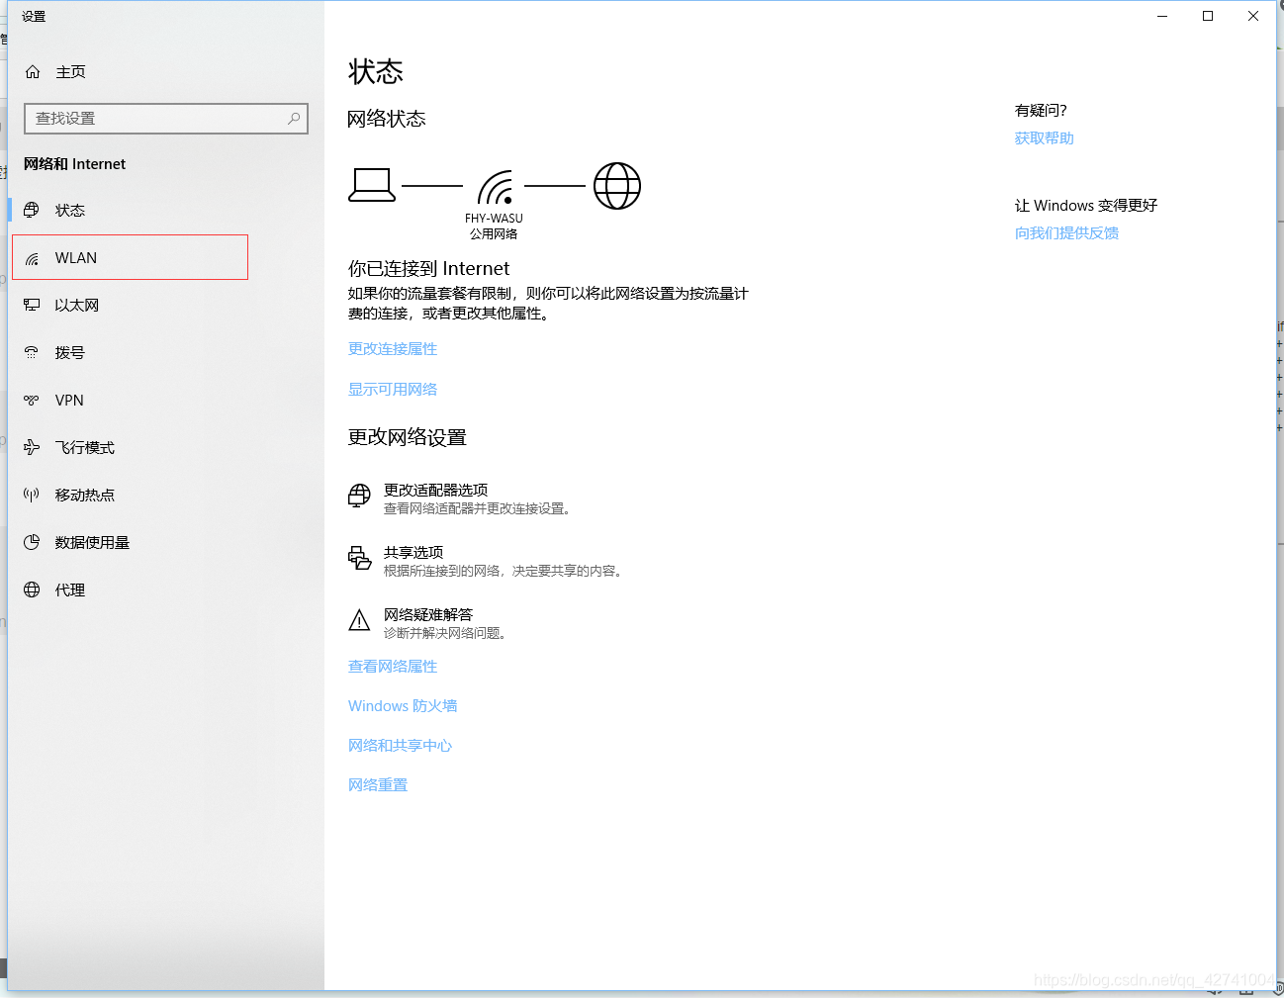Close the 设置 window
The image size is (1284, 998).
[x=1253, y=16]
